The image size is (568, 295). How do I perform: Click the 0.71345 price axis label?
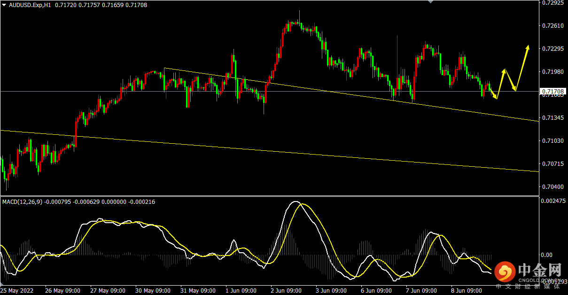click(552, 118)
